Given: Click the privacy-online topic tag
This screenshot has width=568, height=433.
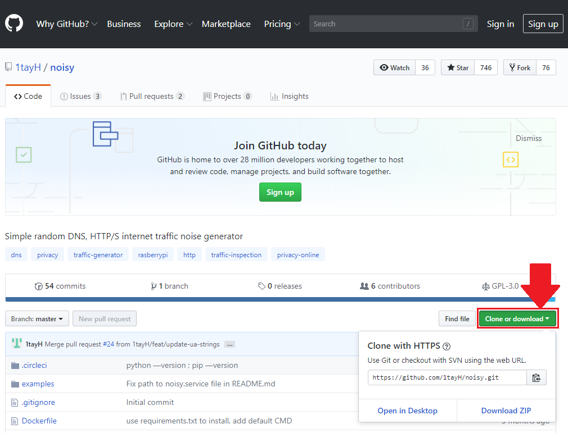Looking at the screenshot, I should 298,254.
